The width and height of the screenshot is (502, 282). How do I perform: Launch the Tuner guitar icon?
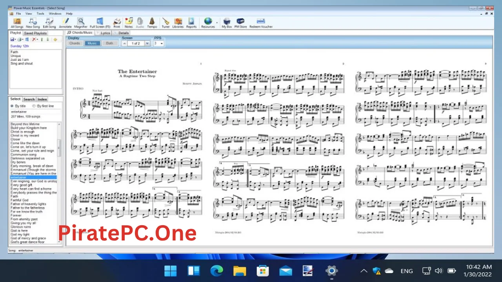click(166, 23)
